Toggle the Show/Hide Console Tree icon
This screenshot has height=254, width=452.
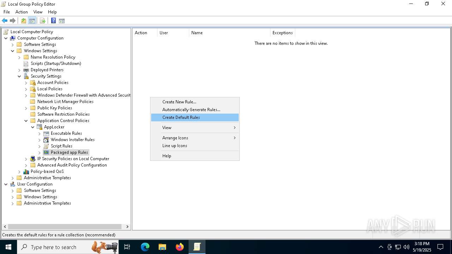click(32, 21)
